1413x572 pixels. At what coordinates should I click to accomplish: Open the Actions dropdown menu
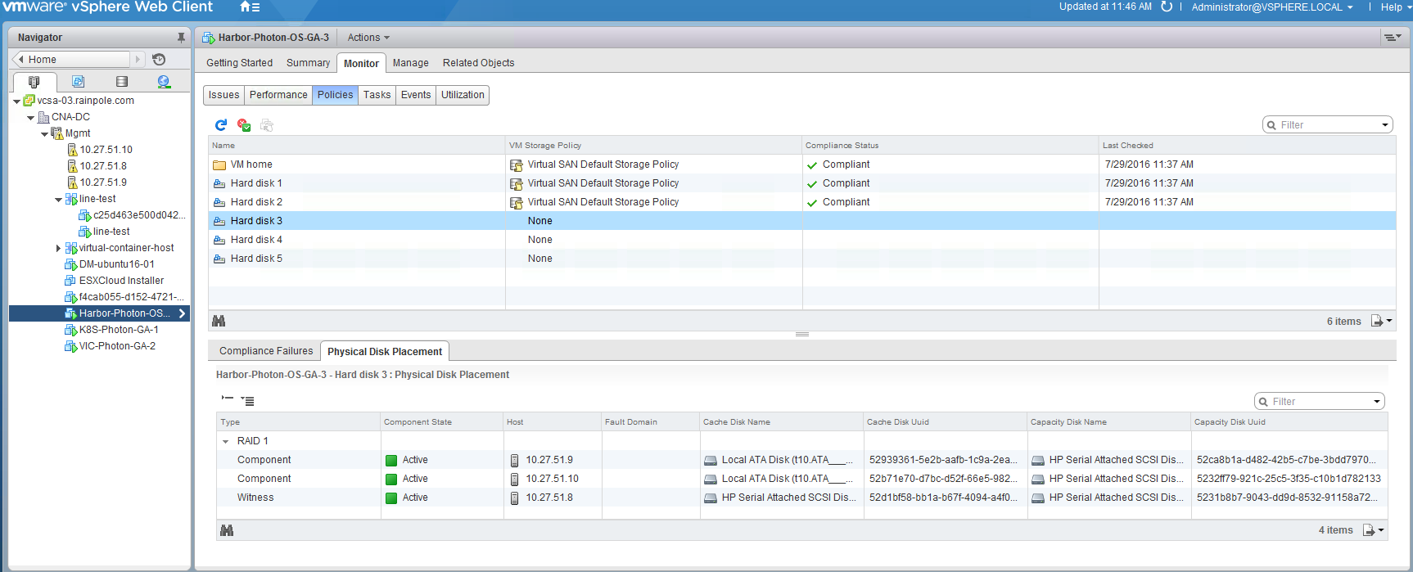(368, 38)
